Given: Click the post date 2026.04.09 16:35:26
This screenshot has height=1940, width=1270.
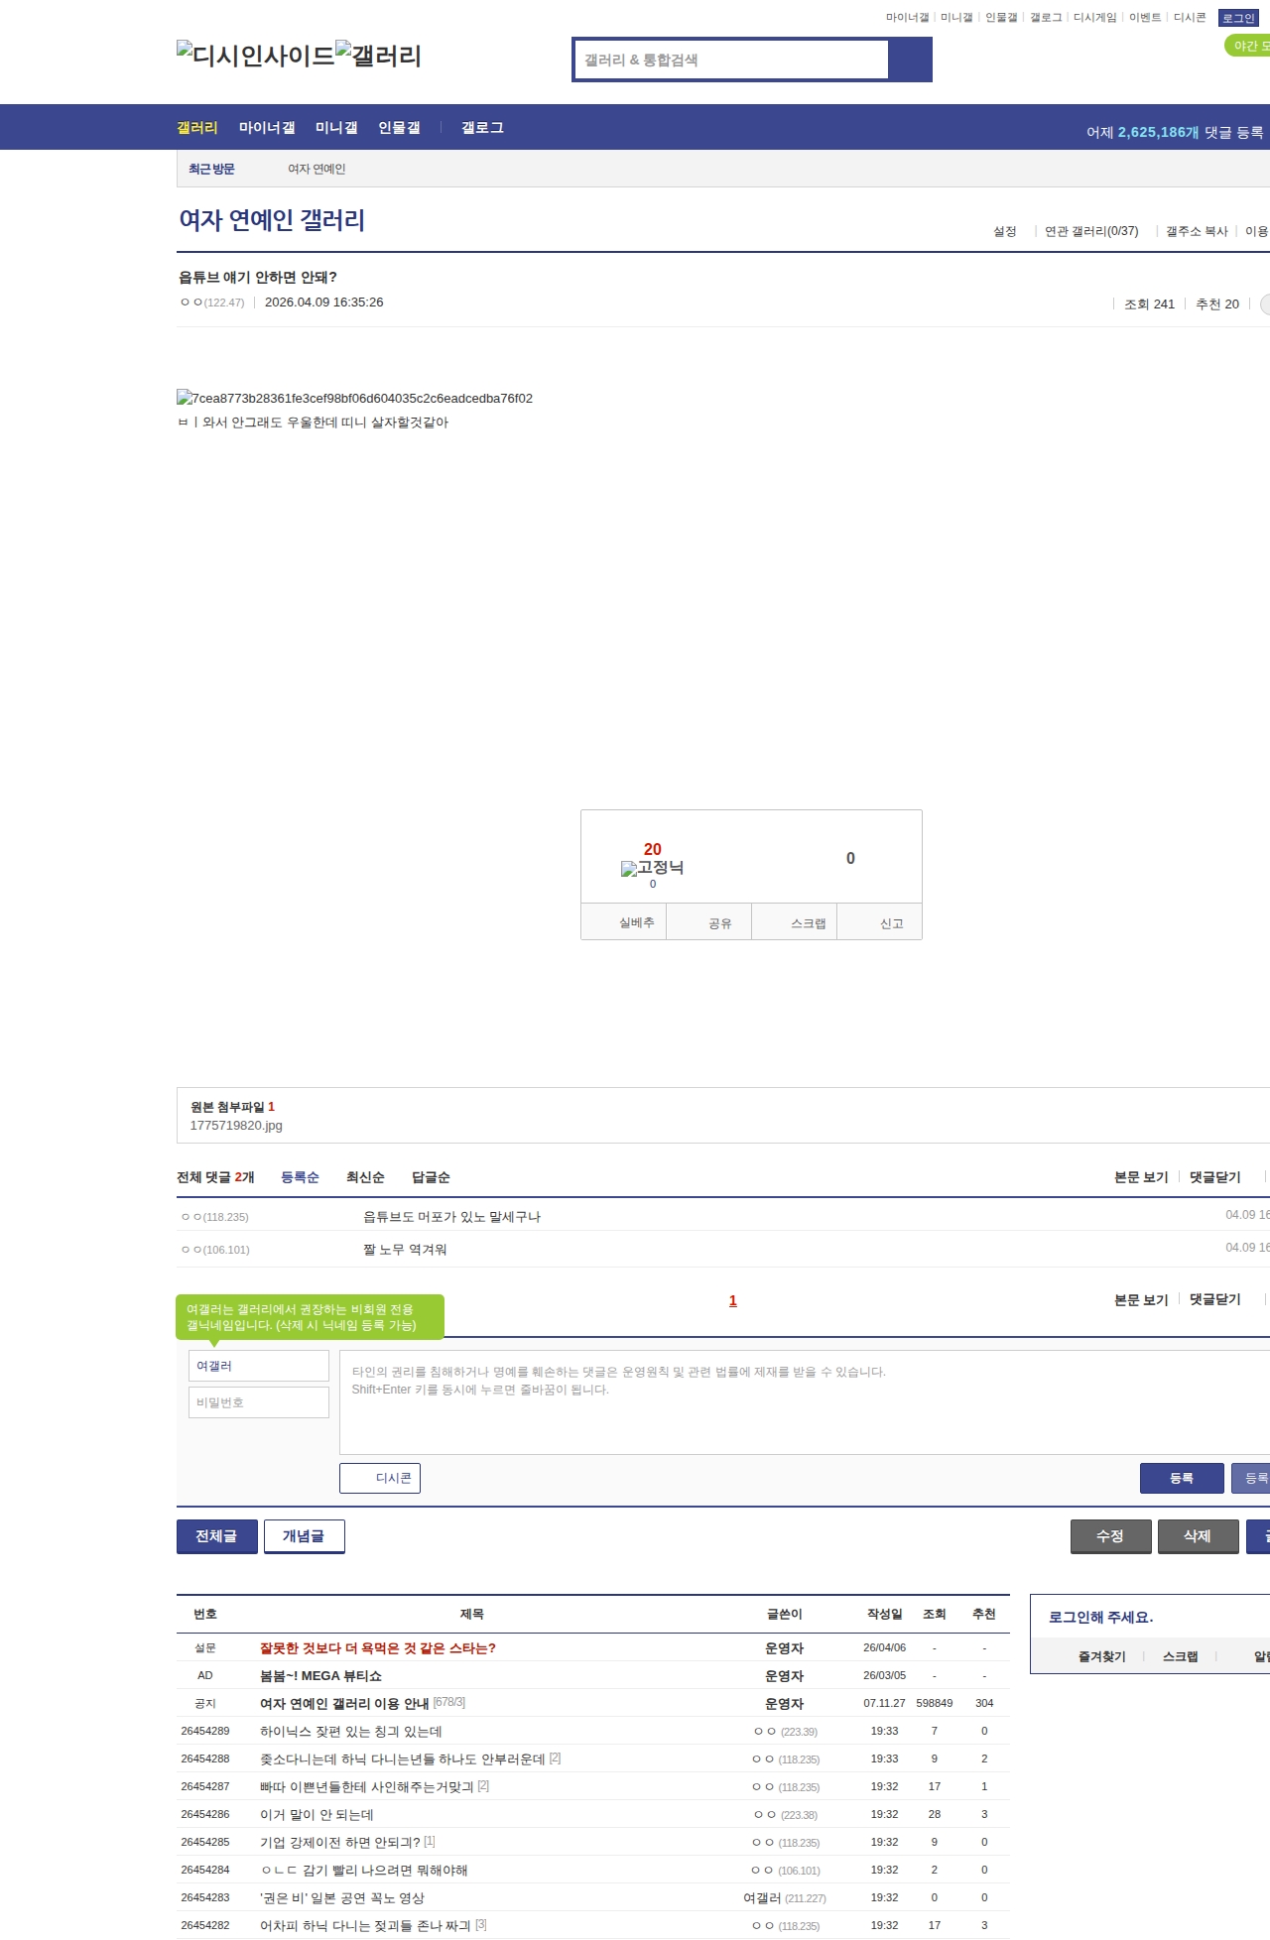Looking at the screenshot, I should click(323, 303).
